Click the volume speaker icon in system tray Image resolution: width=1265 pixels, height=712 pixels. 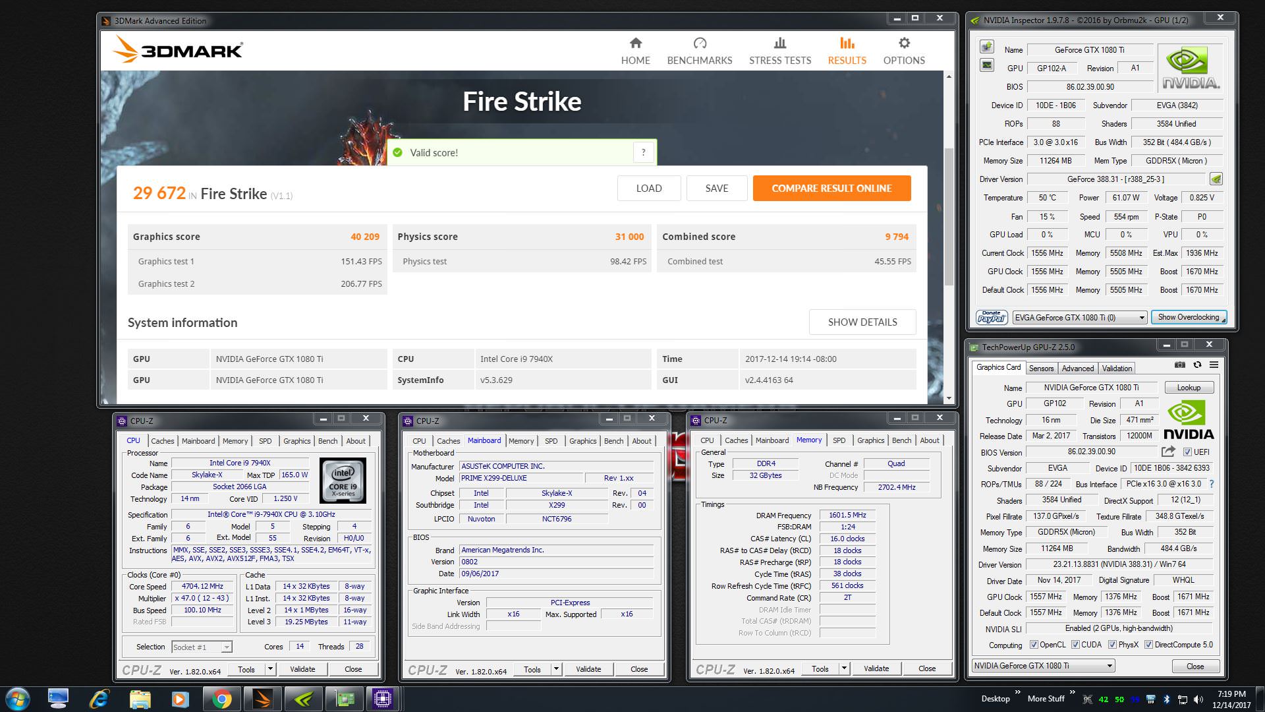coord(1198,699)
